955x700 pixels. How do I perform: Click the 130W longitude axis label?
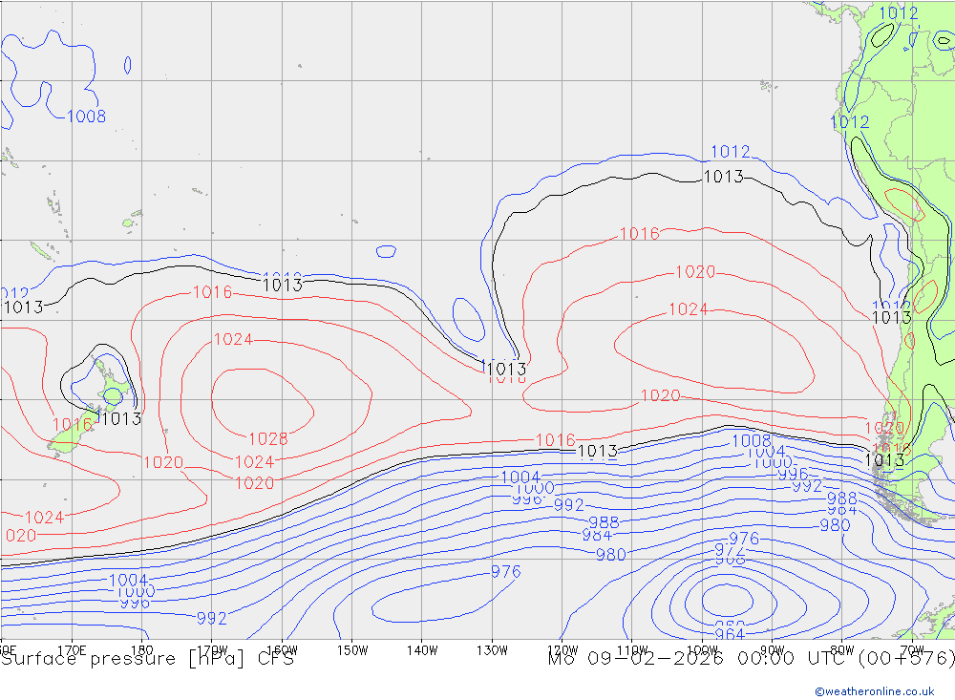pos(492,650)
